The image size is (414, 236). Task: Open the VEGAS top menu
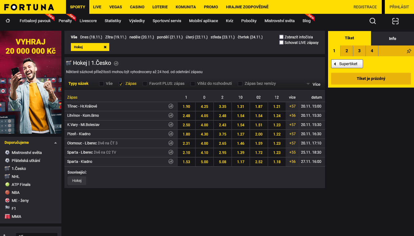coord(115,7)
